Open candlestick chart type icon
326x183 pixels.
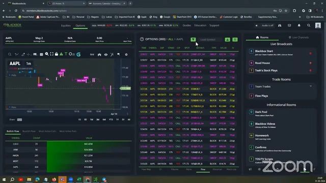point(99,54)
